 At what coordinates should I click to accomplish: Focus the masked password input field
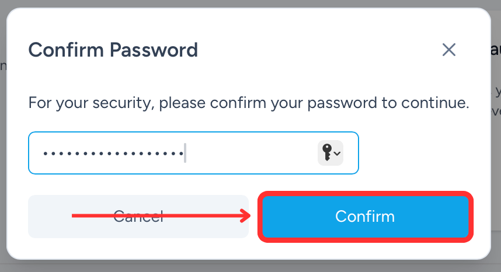[x=194, y=153]
